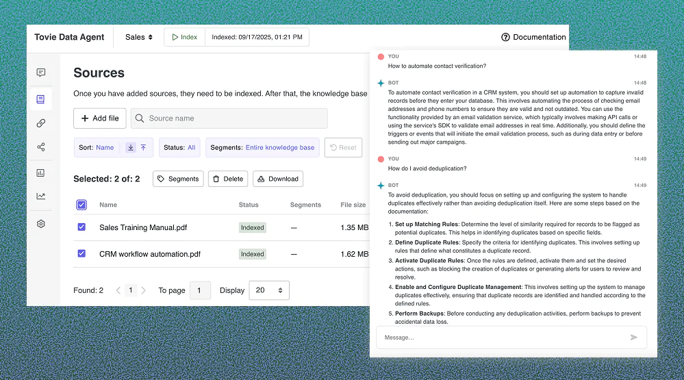Open the Display 20 per page dropdown
Image resolution: width=684 pixels, height=380 pixels.
[x=268, y=290]
